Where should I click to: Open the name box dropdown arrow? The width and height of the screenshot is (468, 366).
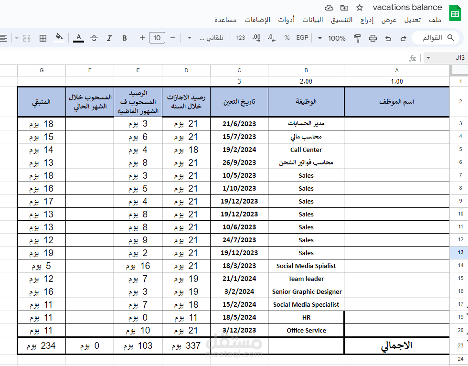428,58
